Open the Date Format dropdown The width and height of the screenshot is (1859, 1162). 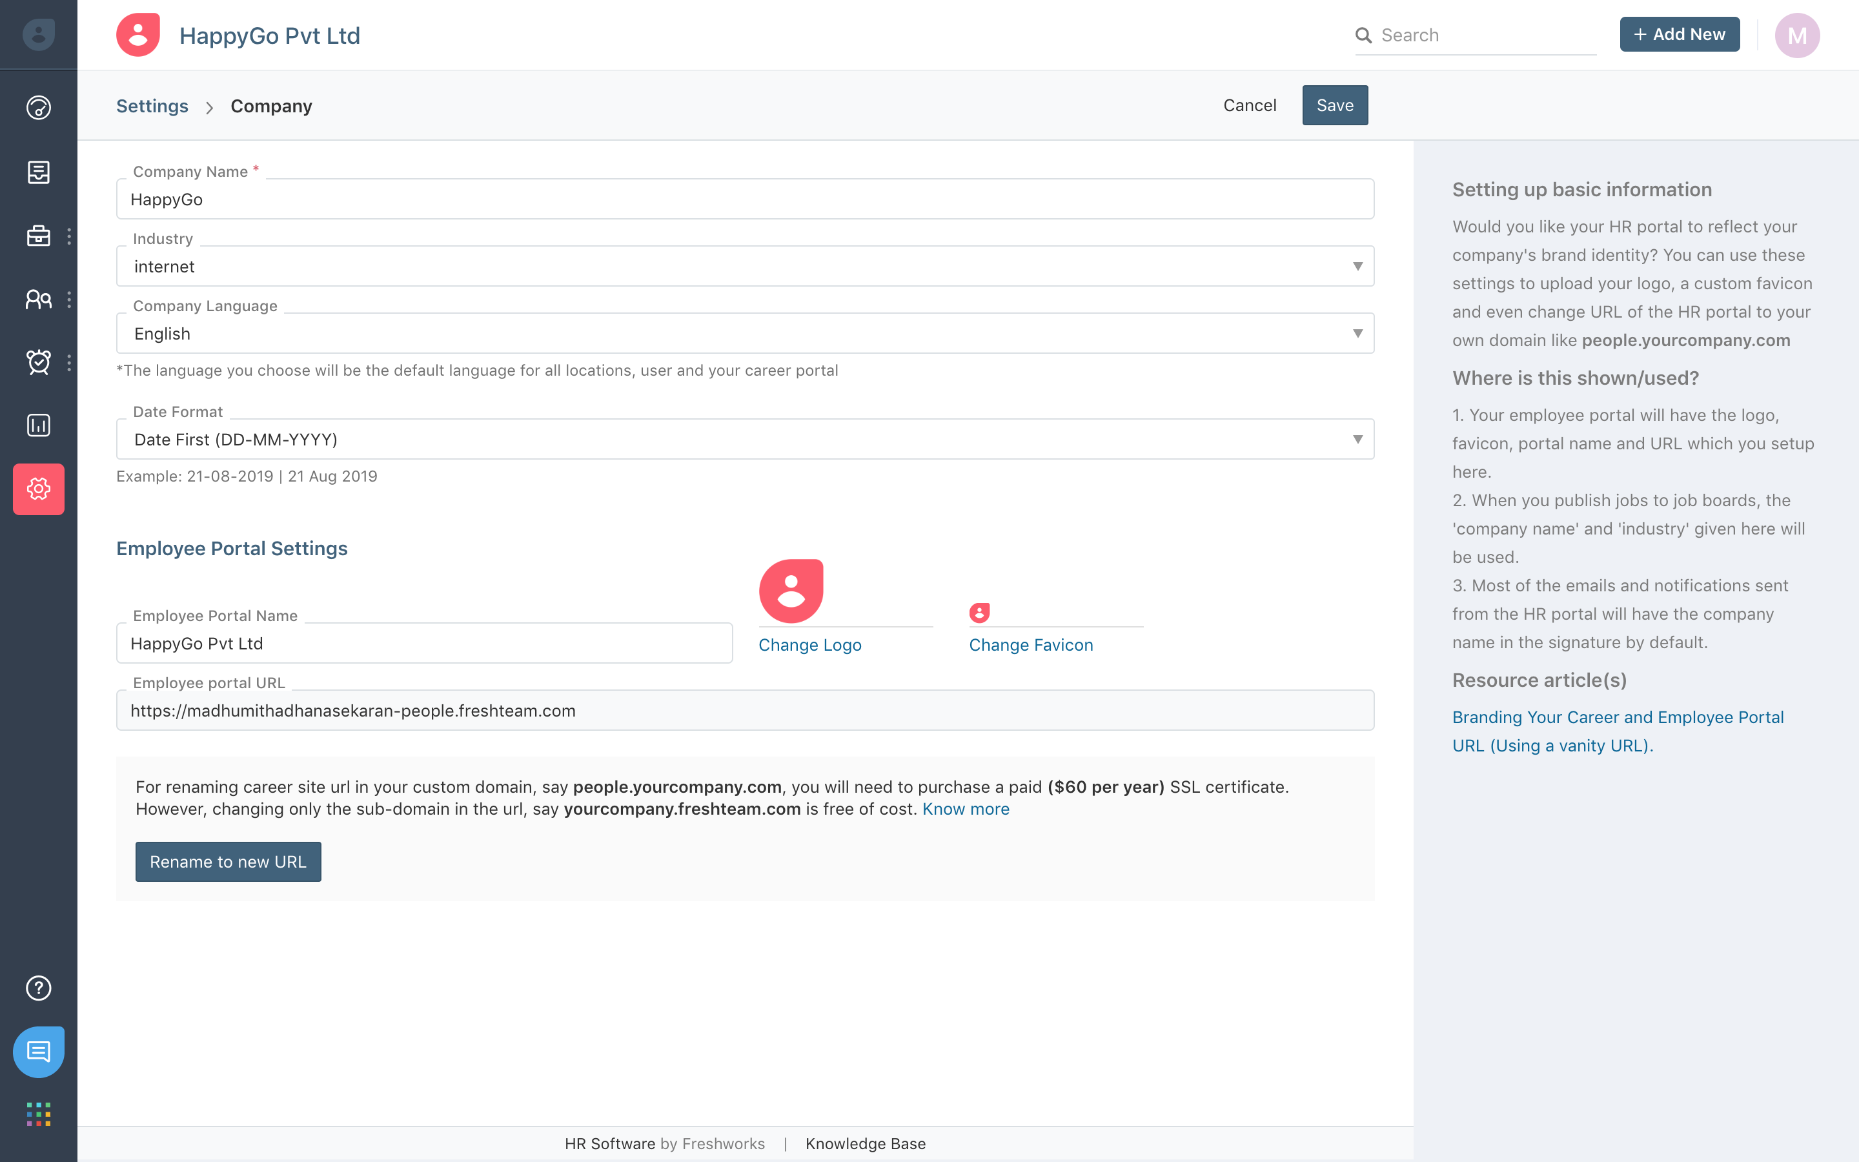click(745, 439)
